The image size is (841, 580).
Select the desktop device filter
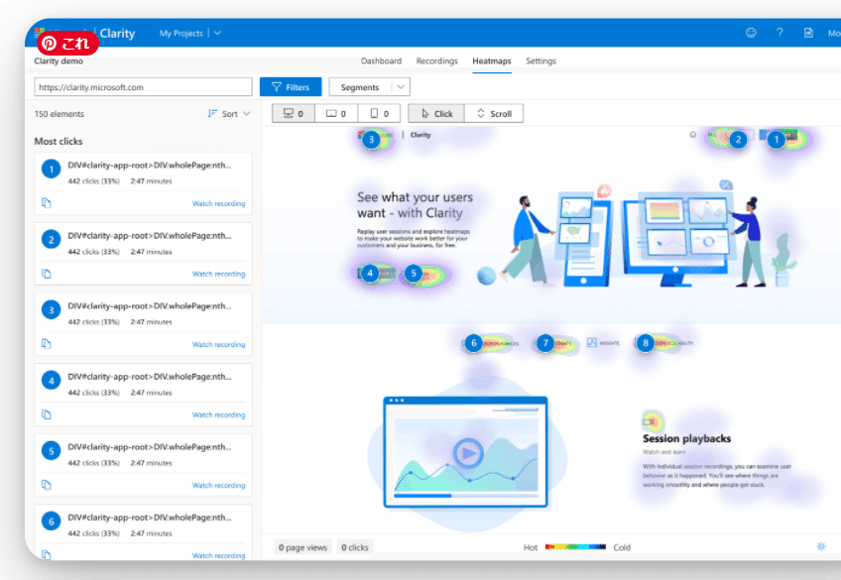pos(294,113)
